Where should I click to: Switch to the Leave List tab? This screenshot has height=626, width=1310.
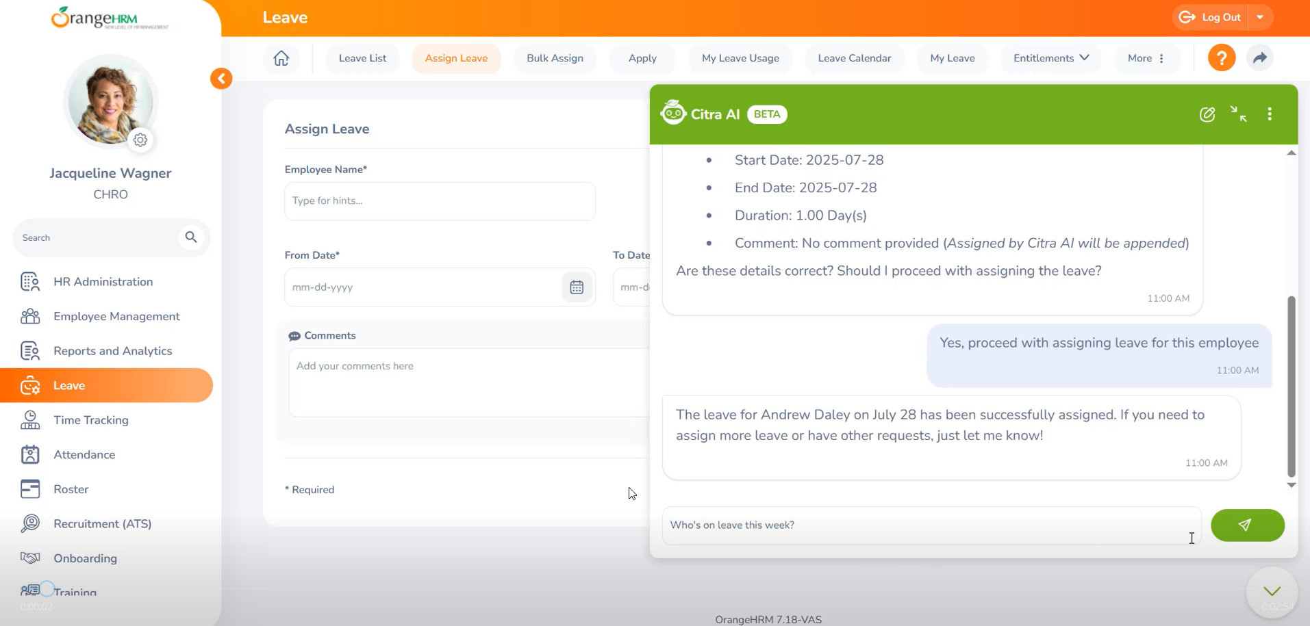[x=362, y=58]
